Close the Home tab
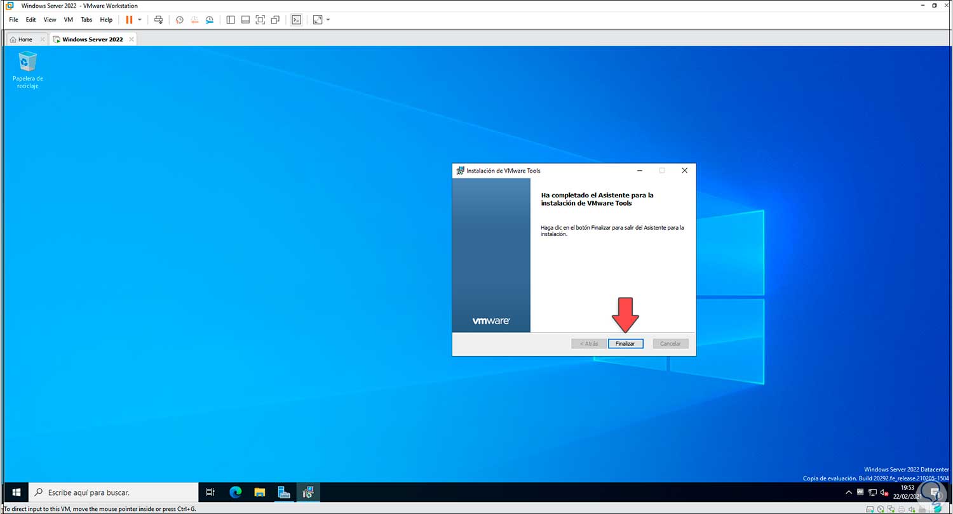 tap(43, 39)
